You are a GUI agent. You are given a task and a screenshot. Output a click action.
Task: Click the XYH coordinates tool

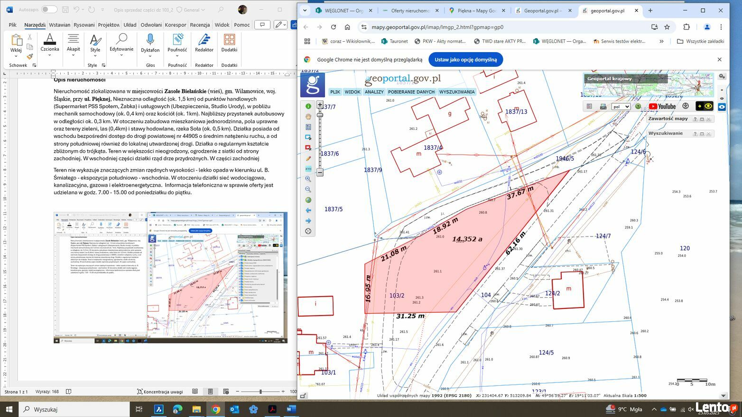point(308,169)
